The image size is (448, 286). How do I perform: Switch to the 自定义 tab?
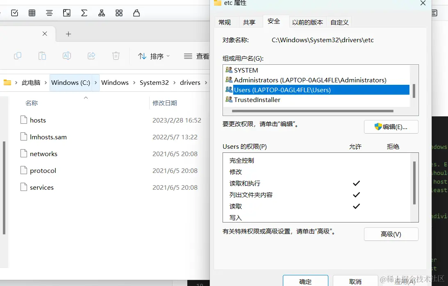[339, 22]
